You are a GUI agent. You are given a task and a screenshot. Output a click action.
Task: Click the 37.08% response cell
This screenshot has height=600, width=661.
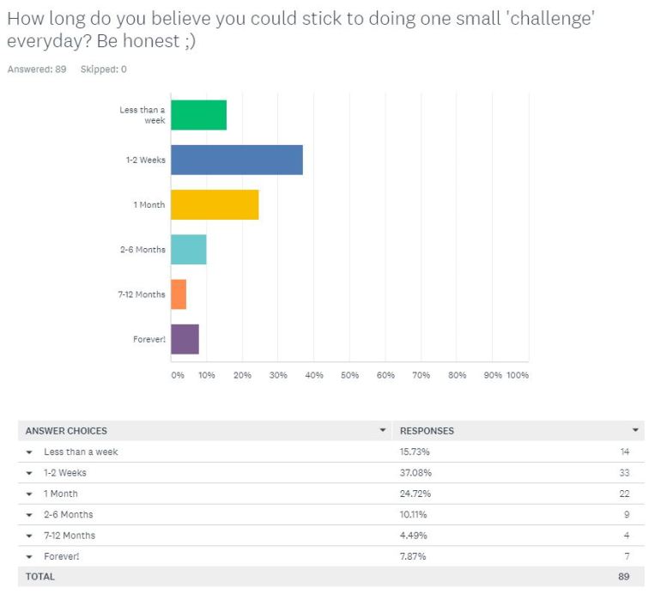pos(415,473)
